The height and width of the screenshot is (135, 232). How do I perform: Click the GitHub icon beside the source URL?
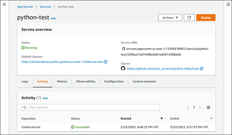click(123, 69)
